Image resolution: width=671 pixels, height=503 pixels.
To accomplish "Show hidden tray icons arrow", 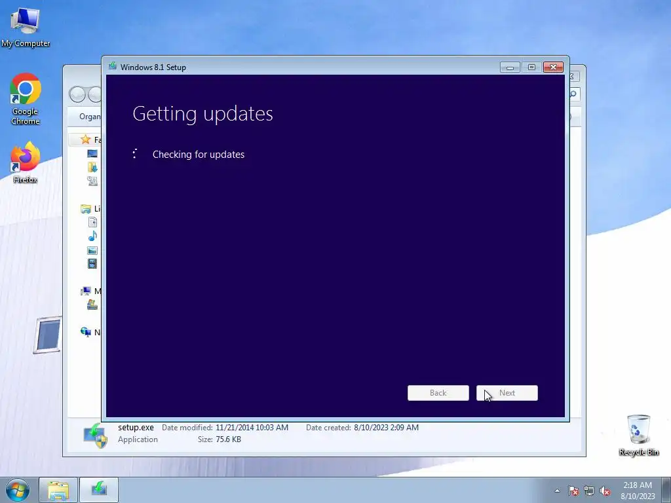I will tap(557, 491).
